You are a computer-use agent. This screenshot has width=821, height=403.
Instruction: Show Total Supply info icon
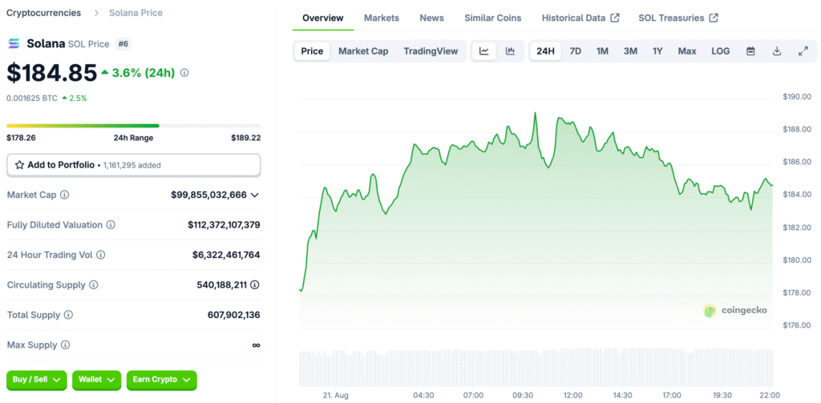click(68, 315)
